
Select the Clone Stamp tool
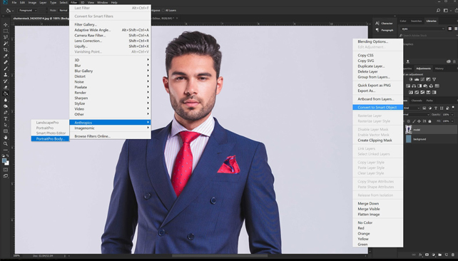6,75
